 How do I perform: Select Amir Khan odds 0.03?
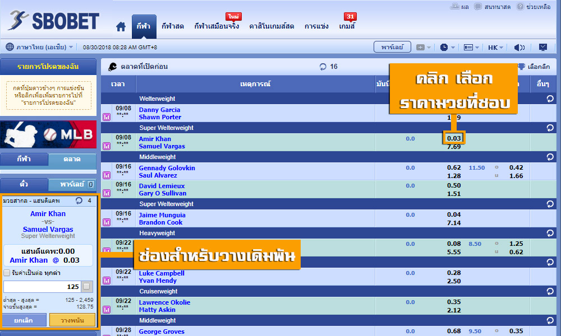454,138
